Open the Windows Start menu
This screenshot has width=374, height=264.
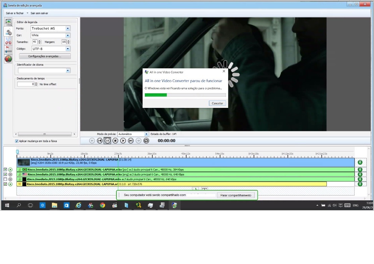pyautogui.click(x=7, y=205)
